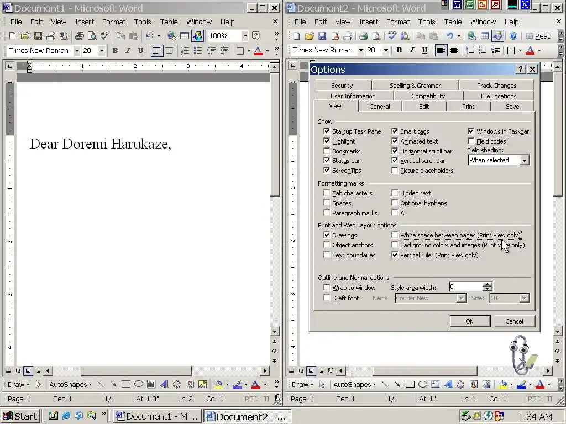The width and height of the screenshot is (566, 424).
Task: Open Format menu in Document1
Action: click(114, 22)
